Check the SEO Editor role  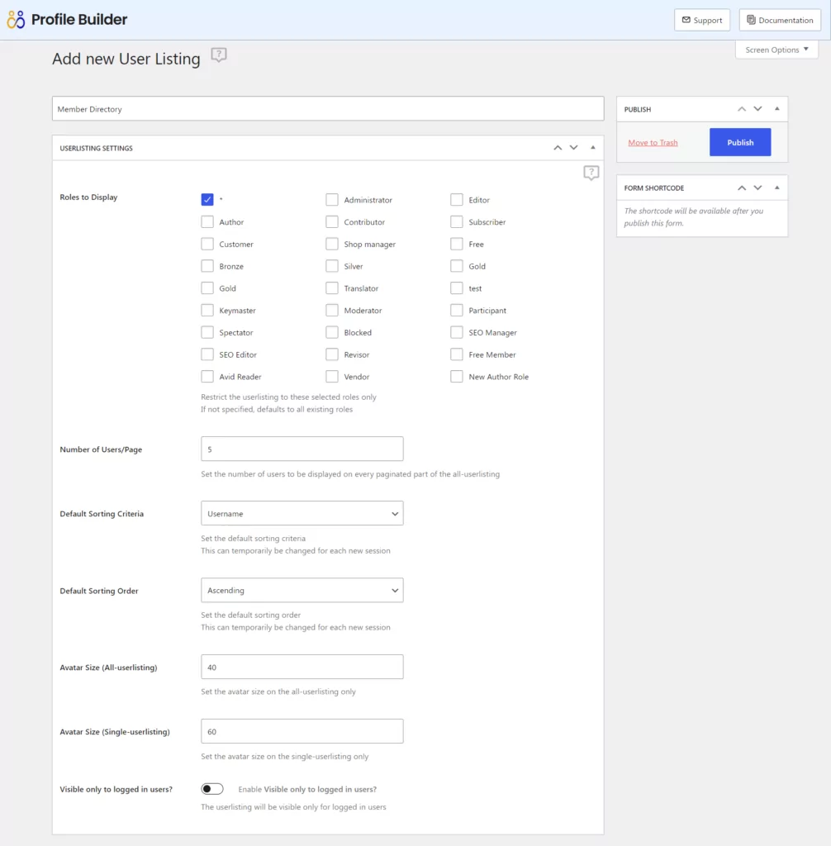point(207,354)
